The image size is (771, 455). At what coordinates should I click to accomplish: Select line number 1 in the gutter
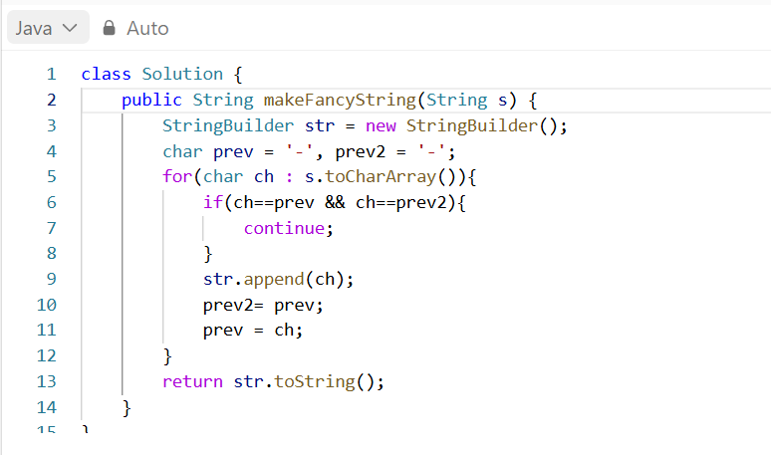point(52,75)
